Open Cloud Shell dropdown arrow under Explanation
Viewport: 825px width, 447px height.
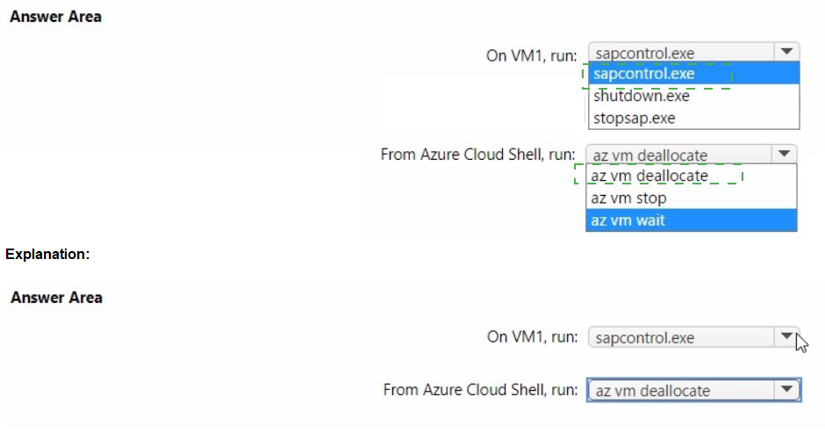(x=786, y=390)
